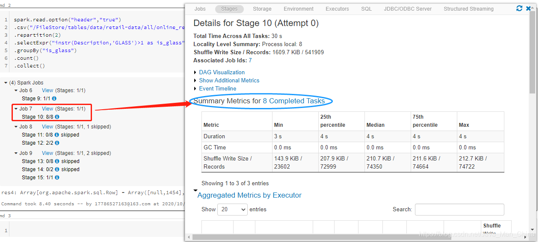Click info icon next to Stage 9
The width and height of the screenshot is (539, 242).
click(x=54, y=99)
